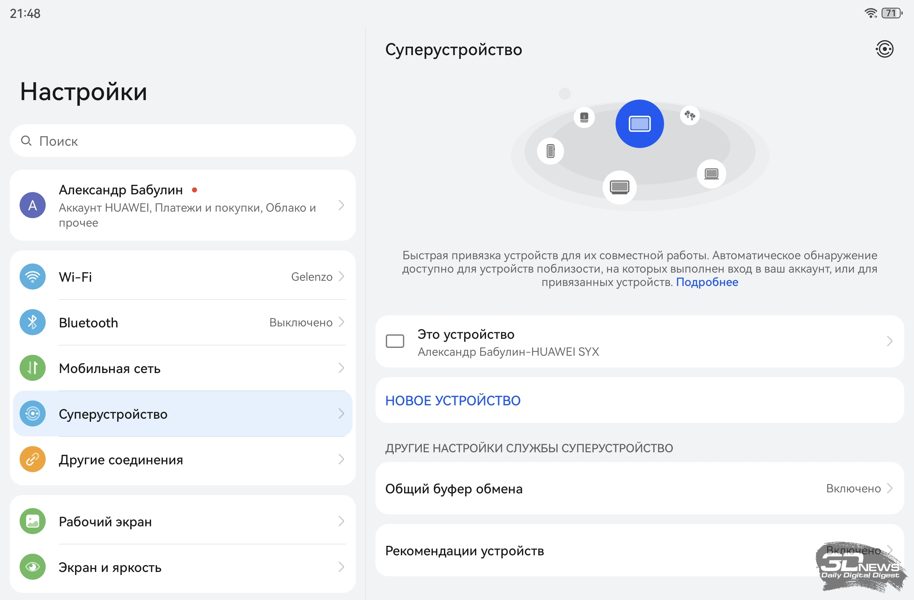Tap the Bluetooth icon in sidebar
The image size is (914, 600).
(x=33, y=322)
